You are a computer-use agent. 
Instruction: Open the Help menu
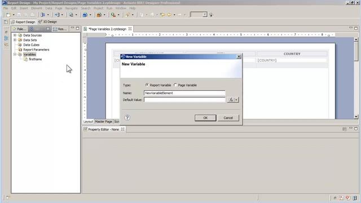(x=132, y=8)
